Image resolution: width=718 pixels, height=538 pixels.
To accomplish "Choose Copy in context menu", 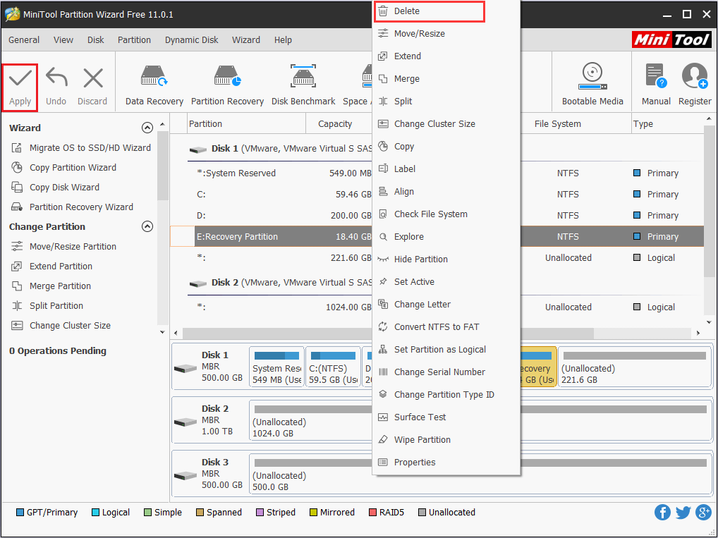I will 446,147.
